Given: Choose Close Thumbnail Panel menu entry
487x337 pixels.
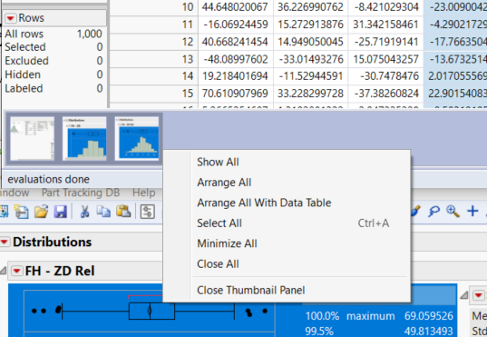Looking at the screenshot, I should pos(250,290).
